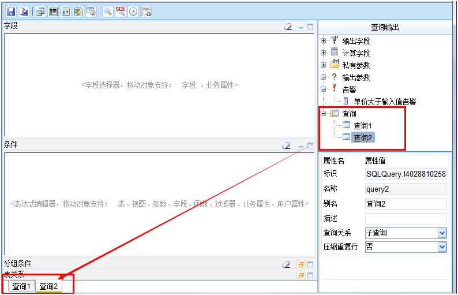Open the 查询关系 dropdown arrow
Viewport: 458px width, 295px height.
click(442, 233)
